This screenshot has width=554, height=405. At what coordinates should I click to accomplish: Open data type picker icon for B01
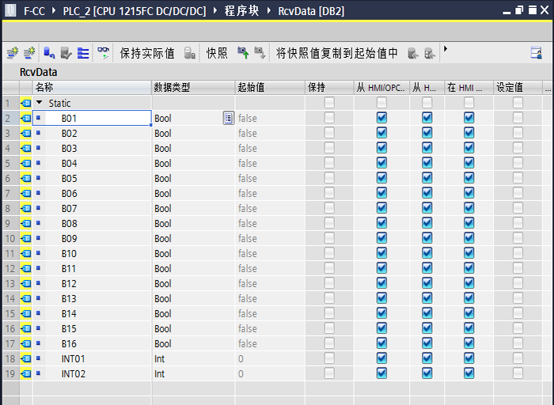228,118
